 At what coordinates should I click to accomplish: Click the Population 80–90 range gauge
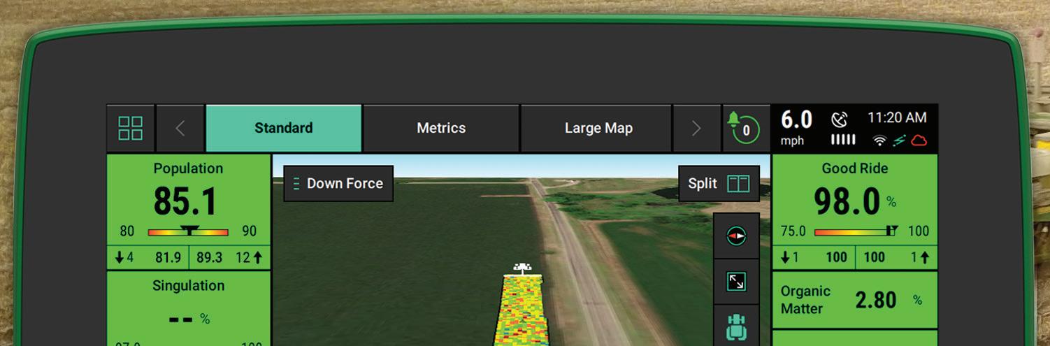(x=188, y=231)
